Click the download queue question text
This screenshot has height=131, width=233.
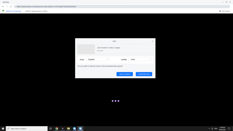click(x=100, y=66)
